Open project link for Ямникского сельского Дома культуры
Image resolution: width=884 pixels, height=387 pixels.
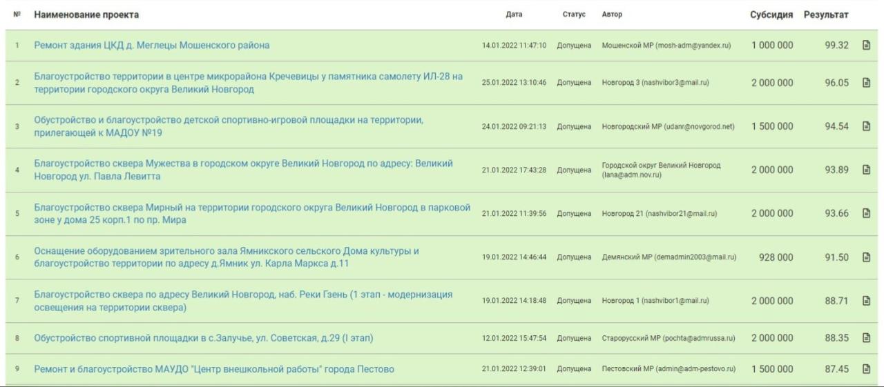click(x=227, y=257)
